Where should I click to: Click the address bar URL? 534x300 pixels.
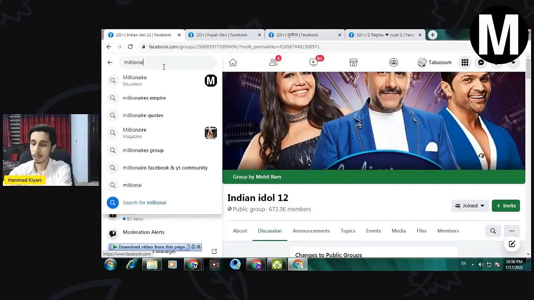coord(234,47)
